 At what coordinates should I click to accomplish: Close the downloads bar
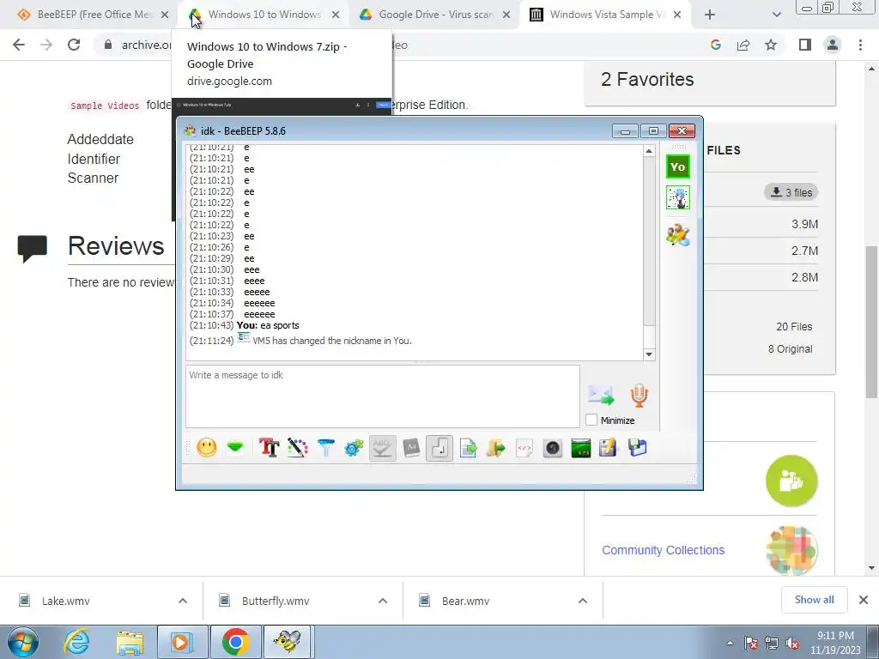click(x=864, y=600)
